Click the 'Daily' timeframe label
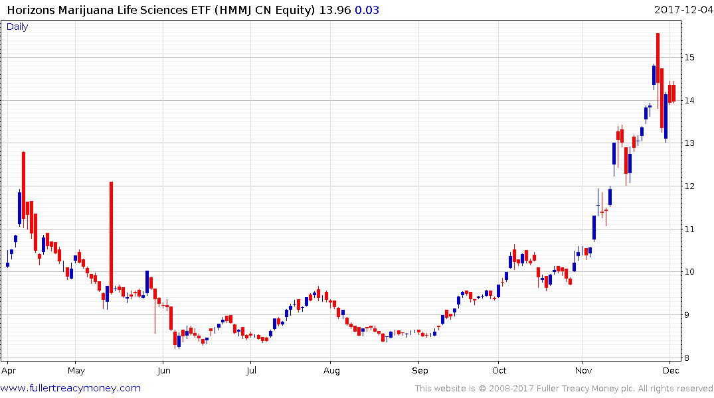 17,27
